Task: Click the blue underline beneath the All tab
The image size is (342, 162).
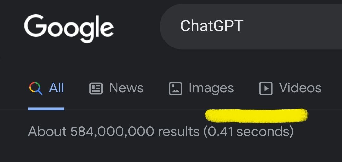Action: tap(46, 109)
